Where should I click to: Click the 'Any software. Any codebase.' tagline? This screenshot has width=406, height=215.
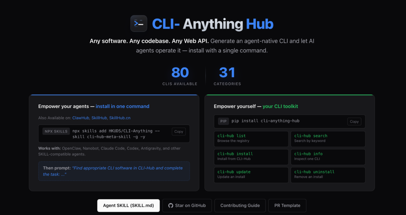click(149, 41)
